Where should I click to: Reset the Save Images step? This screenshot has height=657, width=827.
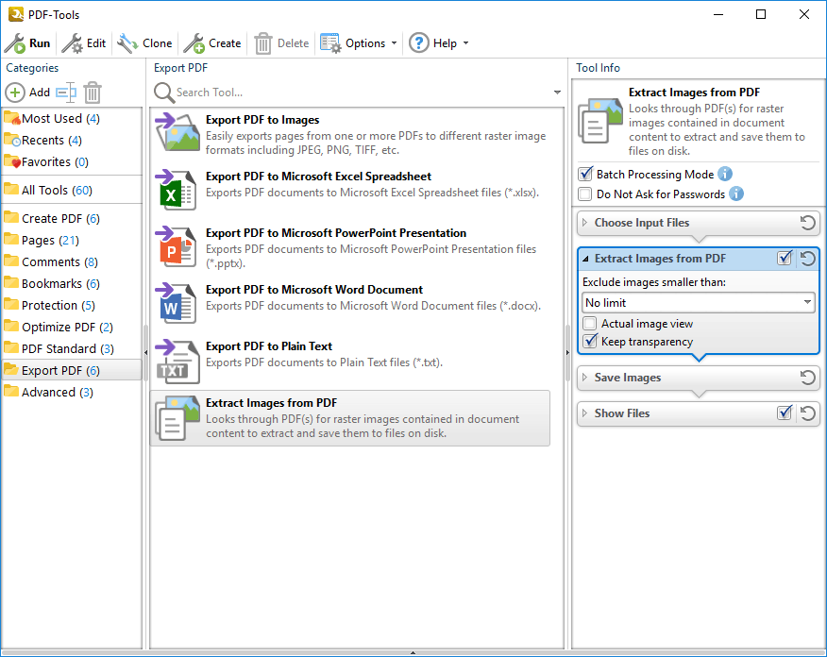click(x=807, y=378)
